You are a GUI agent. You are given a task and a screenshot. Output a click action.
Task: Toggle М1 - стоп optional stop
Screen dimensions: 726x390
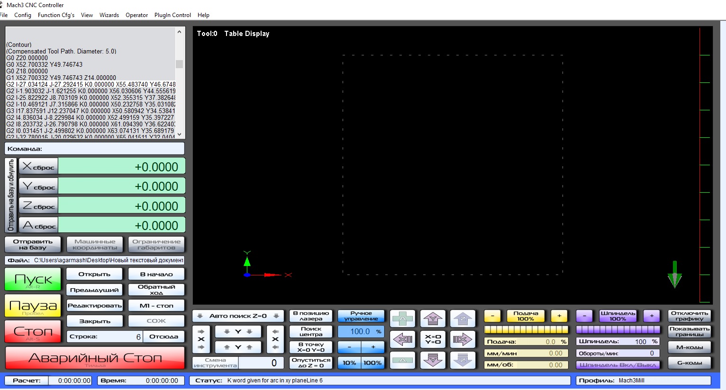(x=156, y=305)
